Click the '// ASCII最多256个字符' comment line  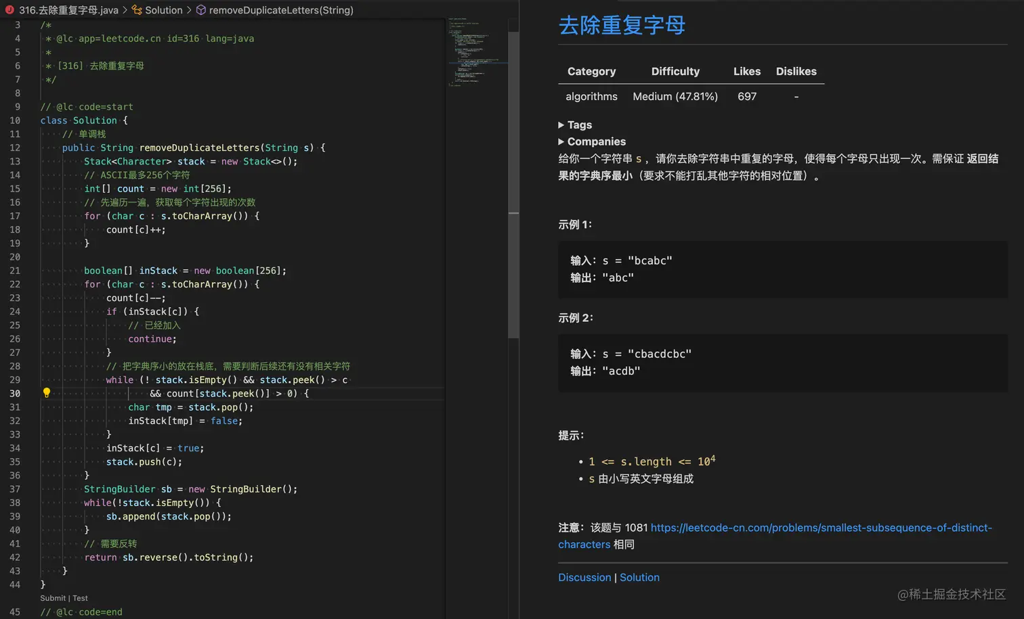coord(137,175)
